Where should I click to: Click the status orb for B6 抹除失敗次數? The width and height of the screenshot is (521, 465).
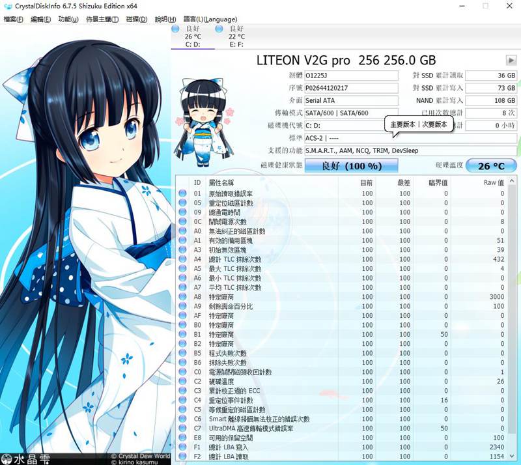[182, 362]
